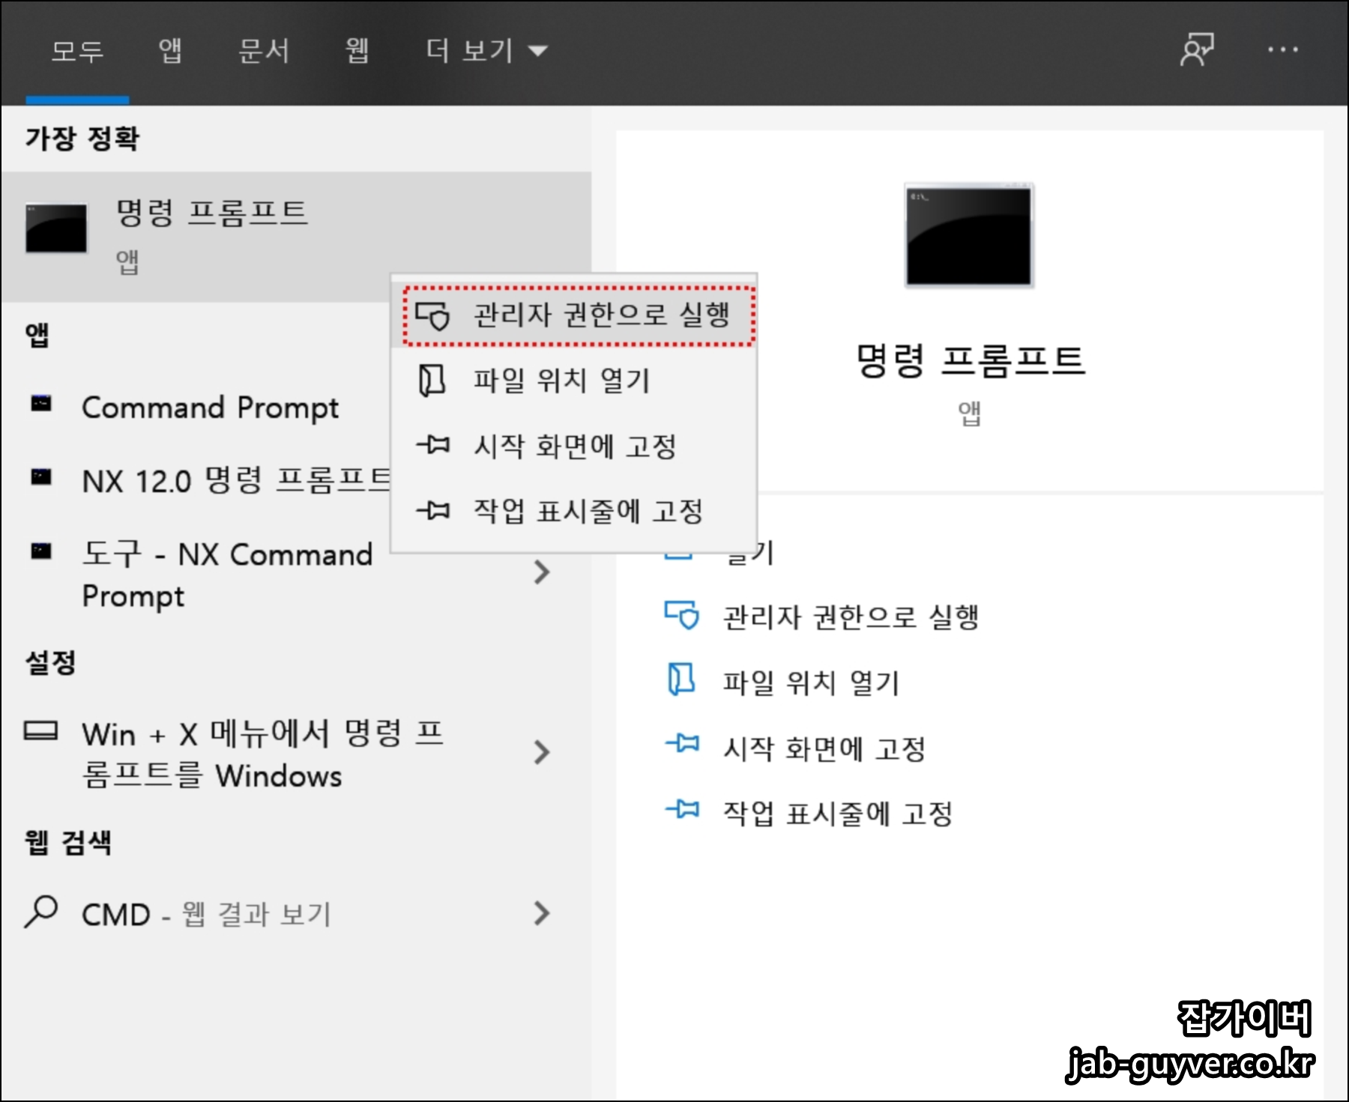
Task: Click 파일 위치 열기 in the right panel
Action: click(809, 682)
